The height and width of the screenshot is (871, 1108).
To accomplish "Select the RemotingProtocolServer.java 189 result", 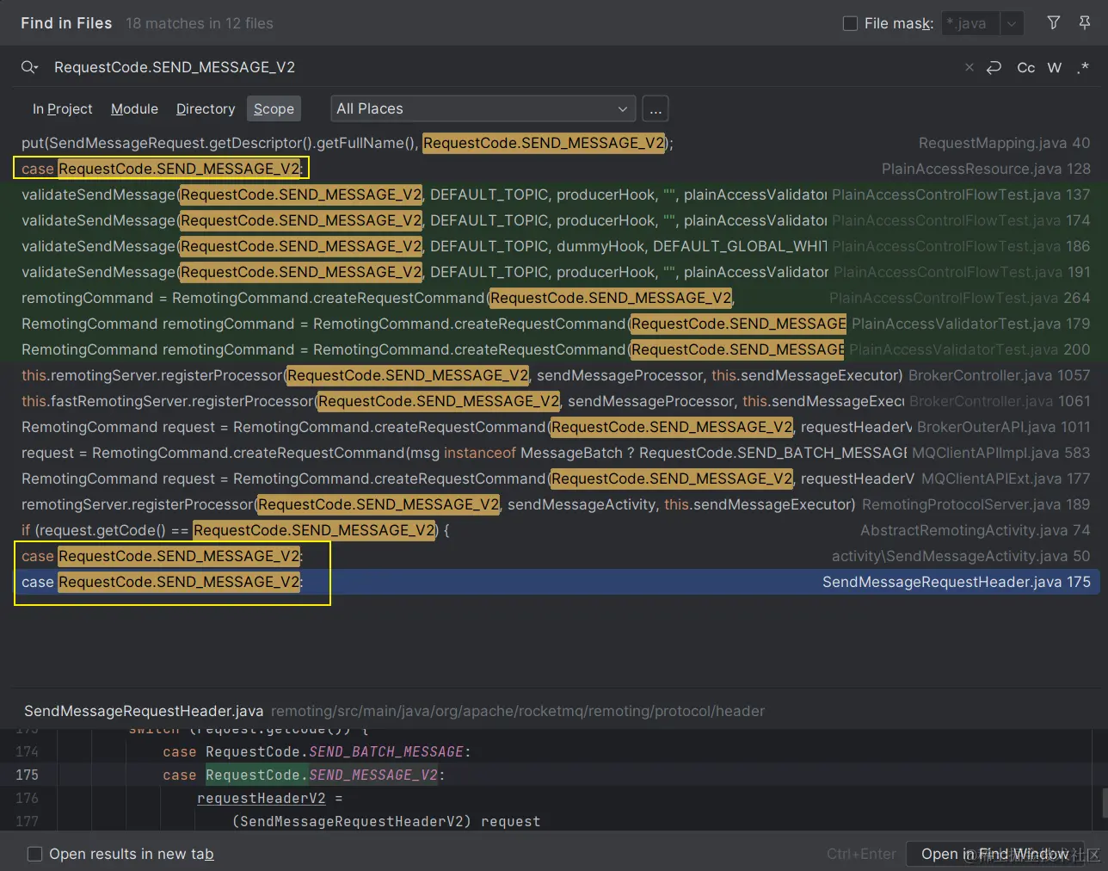I will pos(556,504).
